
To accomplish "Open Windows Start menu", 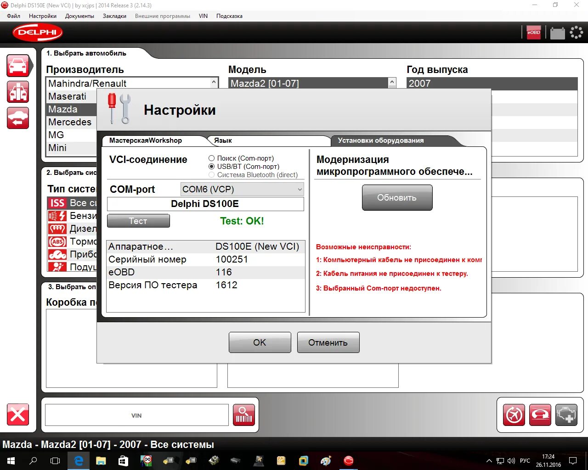I will coord(11,461).
